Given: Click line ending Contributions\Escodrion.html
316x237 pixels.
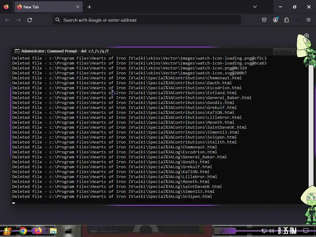Looking at the screenshot, I should pos(127,88).
